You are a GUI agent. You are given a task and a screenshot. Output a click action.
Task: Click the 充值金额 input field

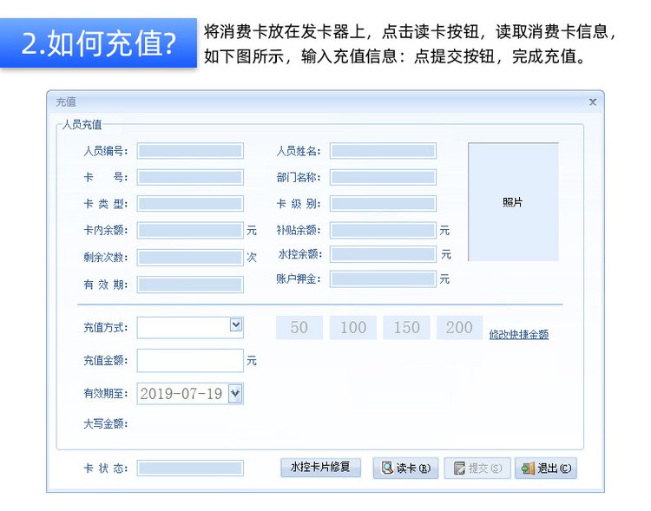(190, 361)
